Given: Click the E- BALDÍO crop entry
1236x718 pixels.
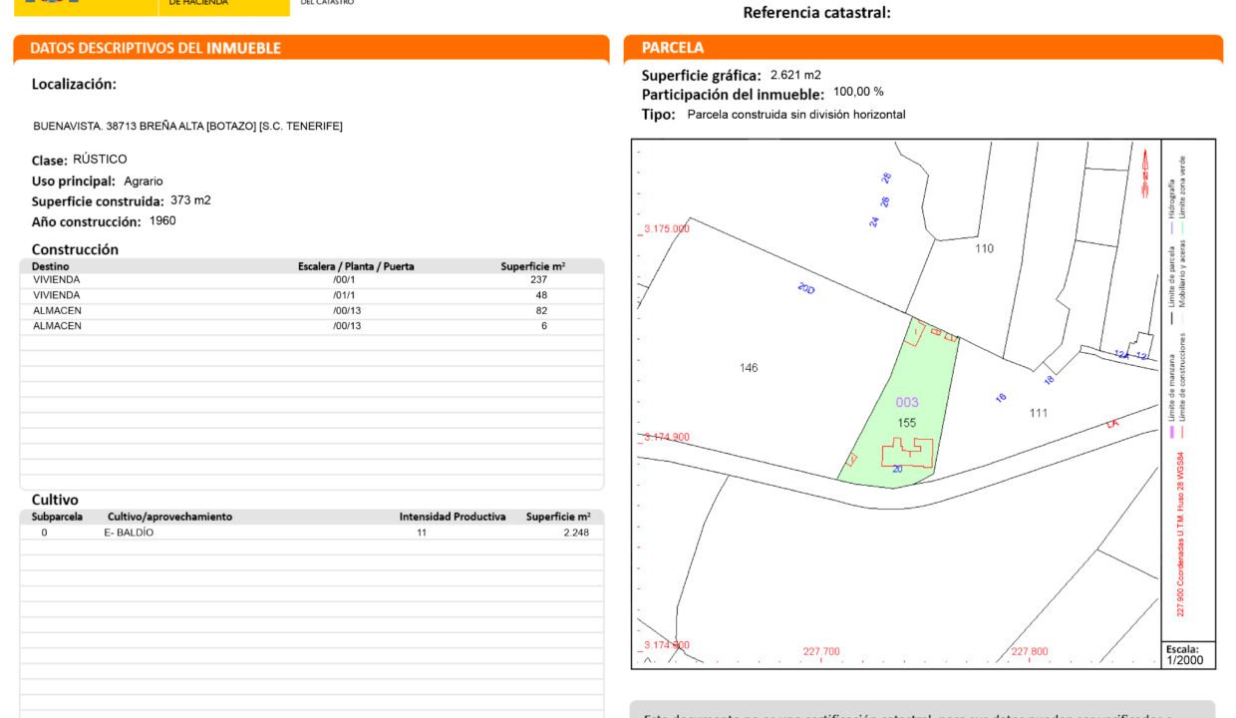Looking at the screenshot, I should coord(129,533).
